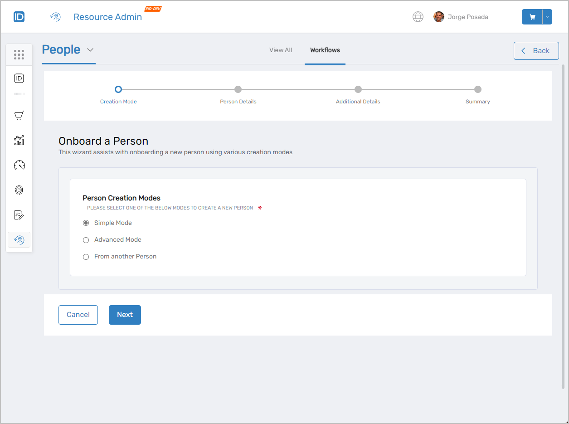Choose Advanced Mode creation option
The image size is (569, 424).
[x=86, y=239]
